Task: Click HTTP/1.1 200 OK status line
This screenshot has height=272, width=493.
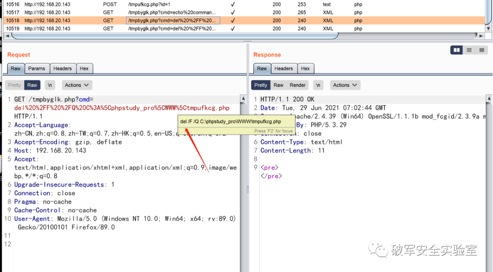Action: 288,99
